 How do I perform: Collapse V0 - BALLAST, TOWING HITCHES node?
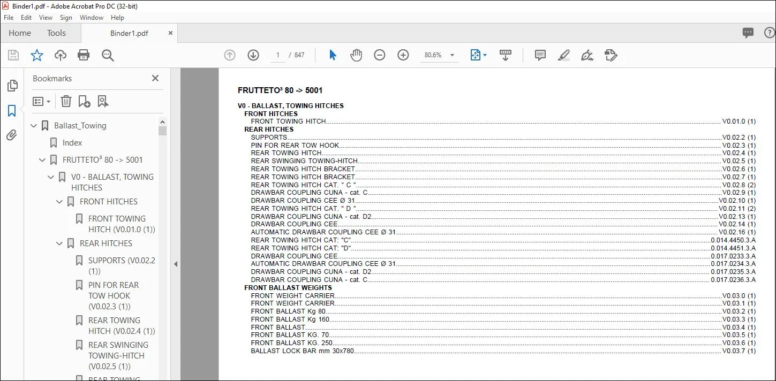click(51, 177)
